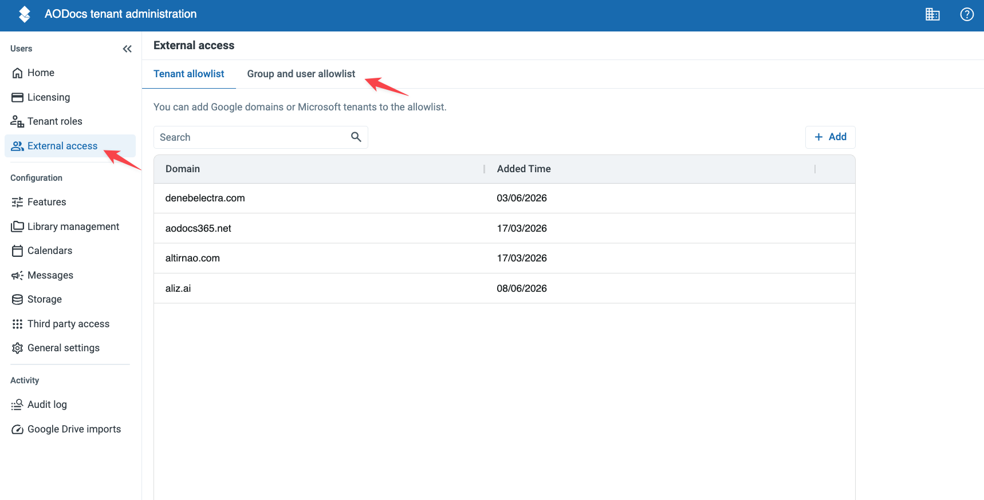Click the Tenant roles icon
The image size is (984, 500).
click(x=17, y=121)
